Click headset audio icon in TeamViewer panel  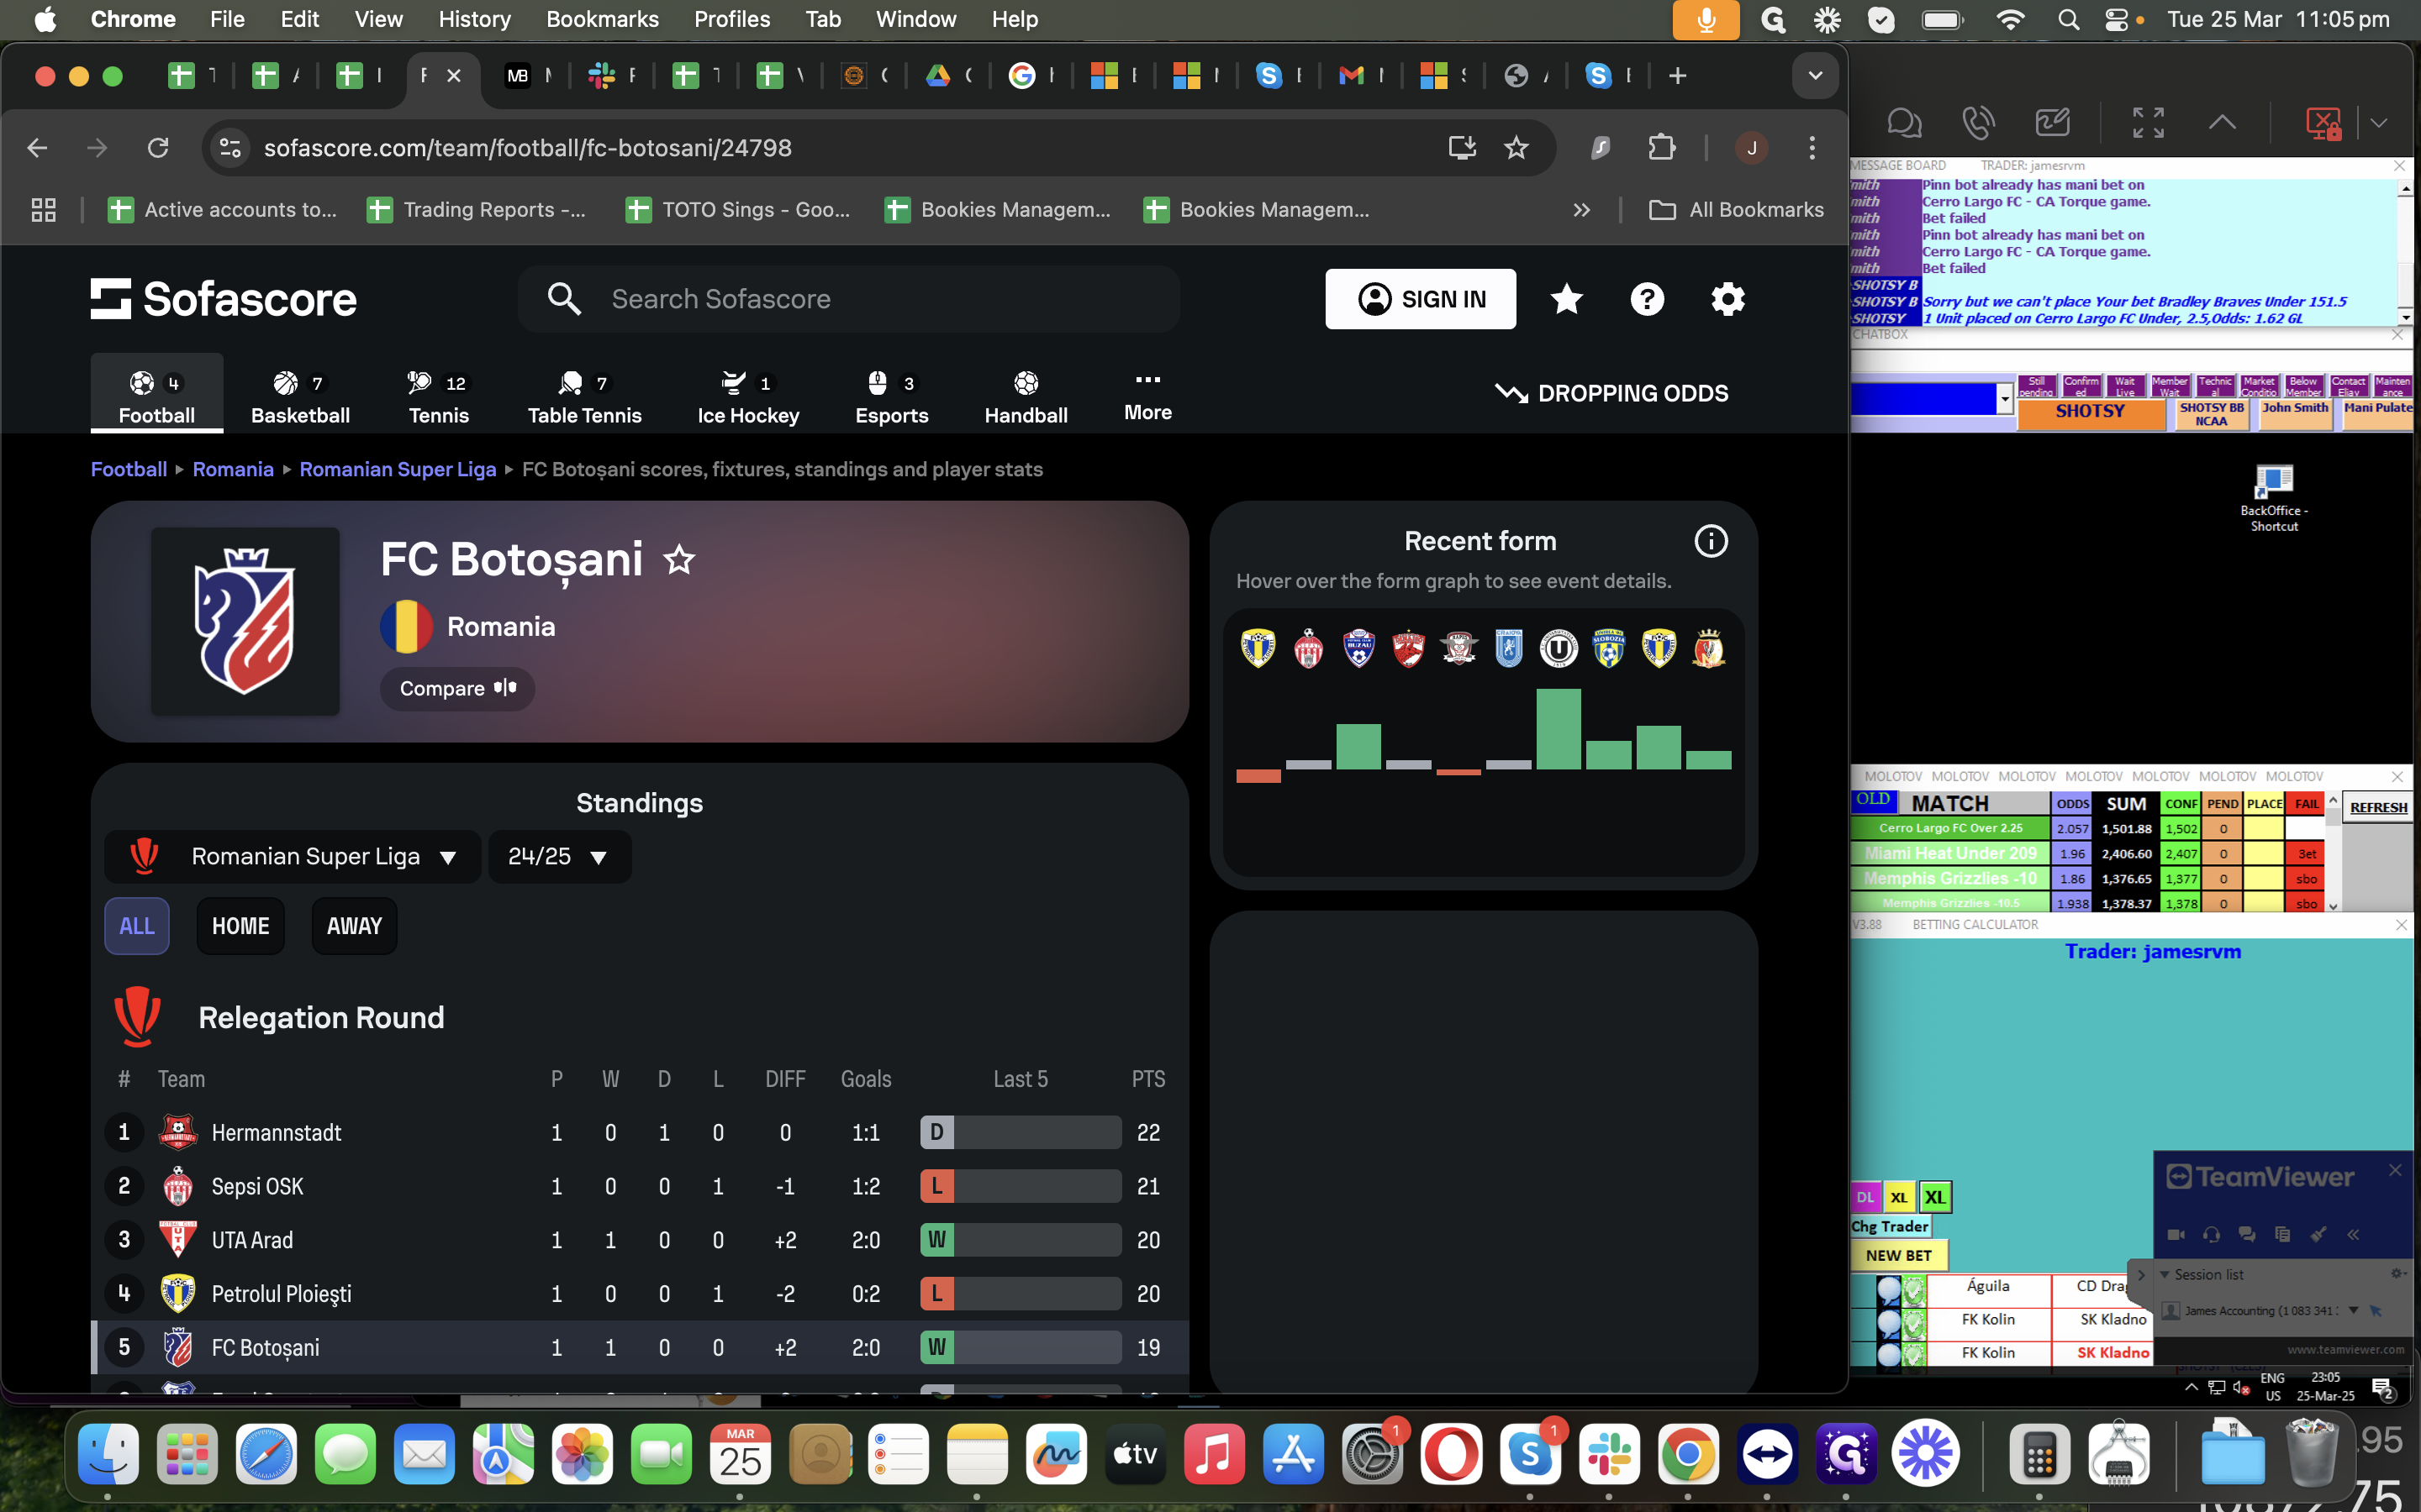point(2212,1234)
